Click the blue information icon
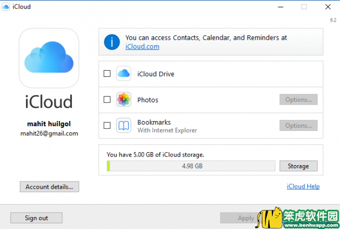This screenshot has height=229, width=340. [112, 42]
